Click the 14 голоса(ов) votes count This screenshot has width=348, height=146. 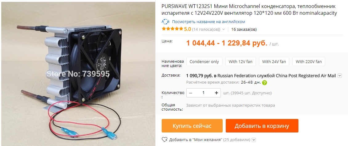coord(206,29)
